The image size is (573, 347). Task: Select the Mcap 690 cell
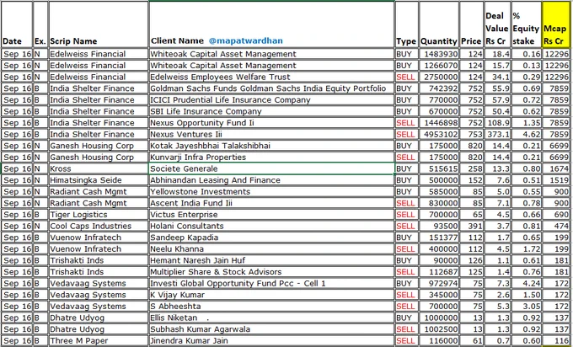click(x=556, y=215)
